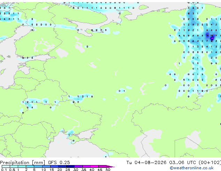Click the over-50 mm legend arrow tip
The width and height of the screenshot is (221, 171).
coord(110,166)
